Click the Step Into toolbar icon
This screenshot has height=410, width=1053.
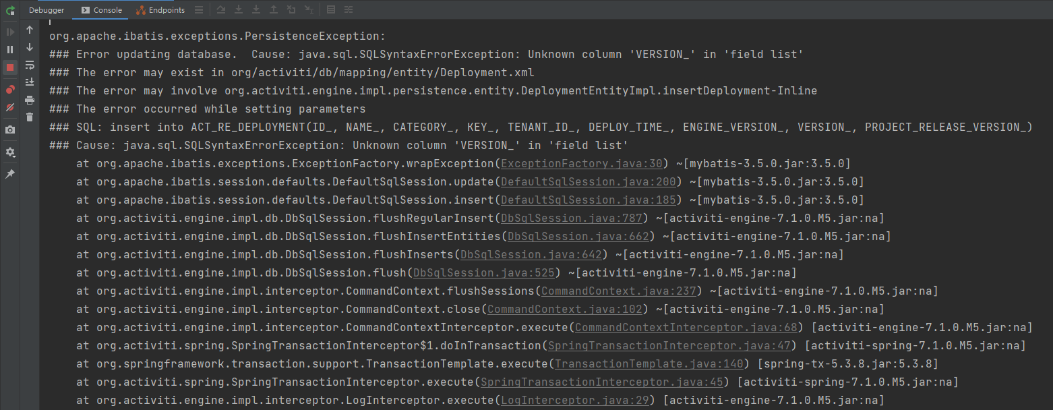[x=239, y=10]
